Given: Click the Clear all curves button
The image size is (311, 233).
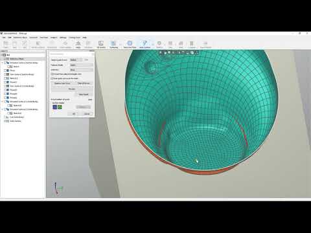Looking at the screenshot, I should [84, 83].
